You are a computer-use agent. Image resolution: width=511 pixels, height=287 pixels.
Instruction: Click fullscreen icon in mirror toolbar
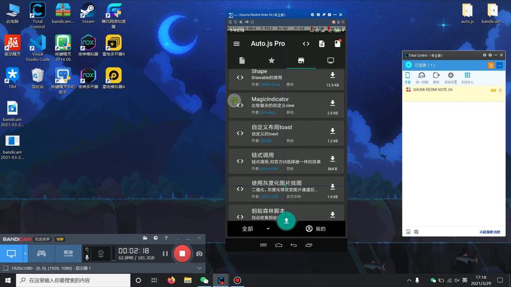pos(252,22)
